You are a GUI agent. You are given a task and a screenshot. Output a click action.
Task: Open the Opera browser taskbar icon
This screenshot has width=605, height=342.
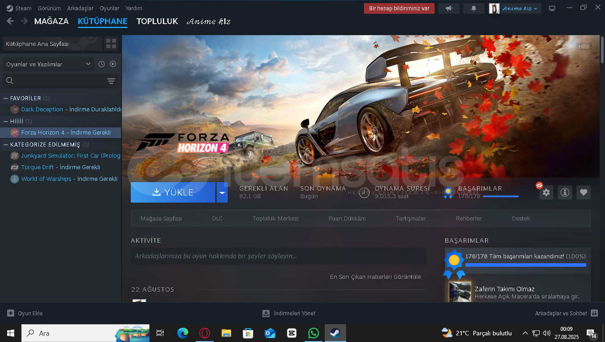click(205, 333)
